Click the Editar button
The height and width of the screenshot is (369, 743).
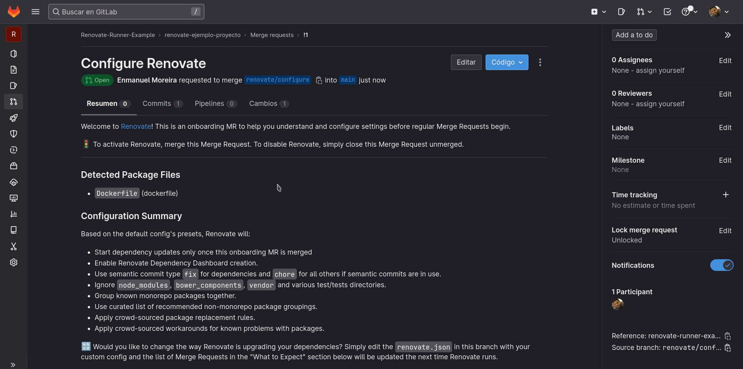pos(466,62)
